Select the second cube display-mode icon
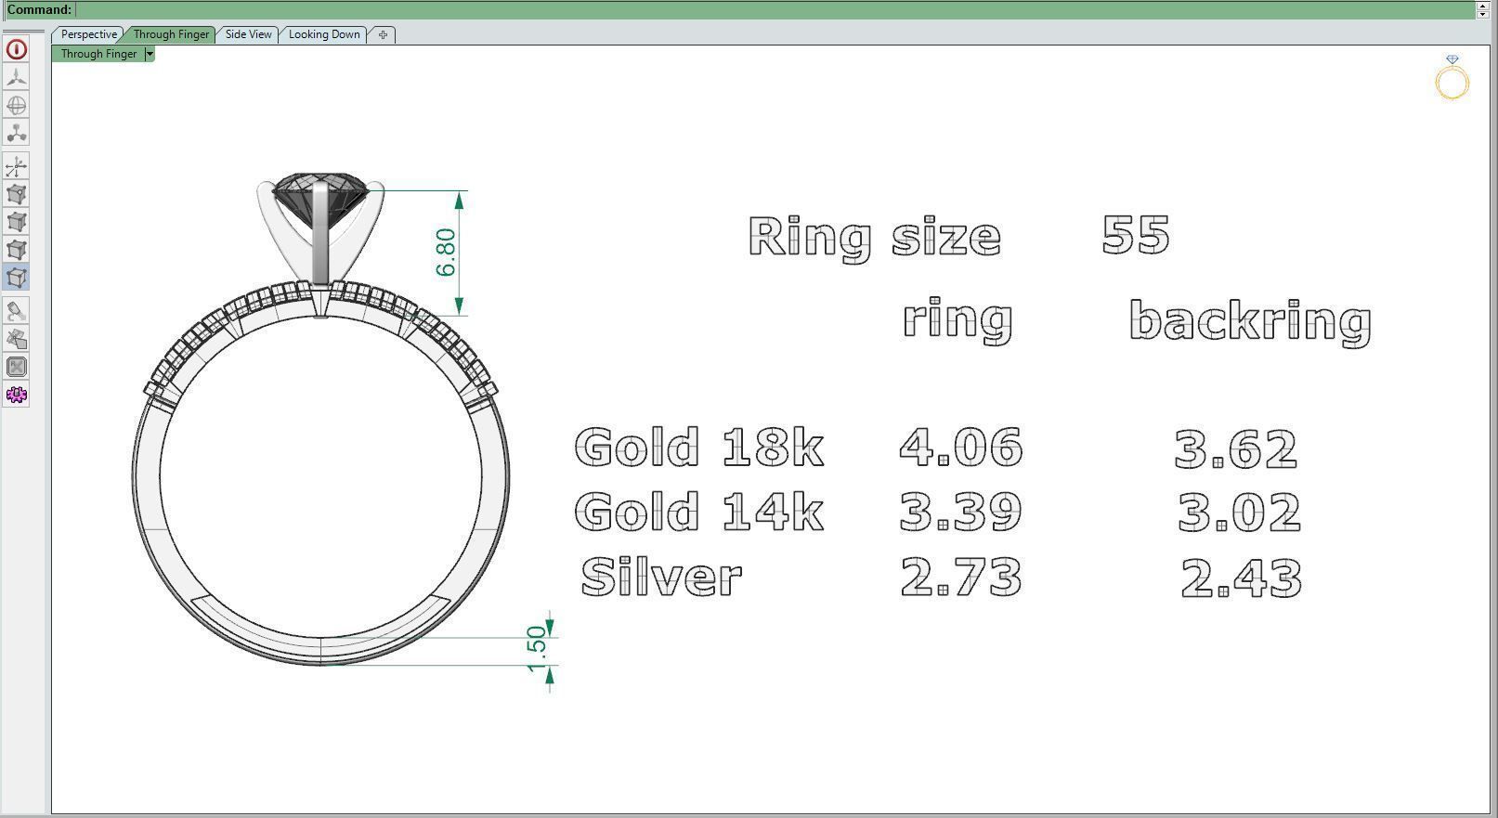The width and height of the screenshot is (1498, 818). tap(16, 222)
